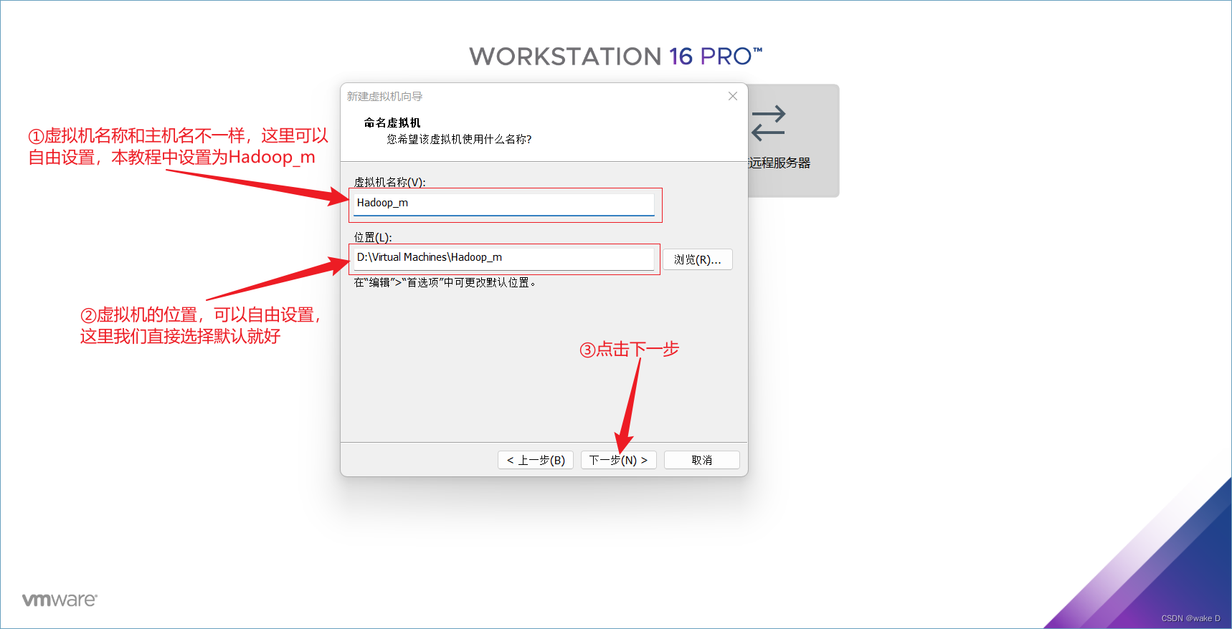Select the 远程服务器 tile label

click(x=779, y=163)
